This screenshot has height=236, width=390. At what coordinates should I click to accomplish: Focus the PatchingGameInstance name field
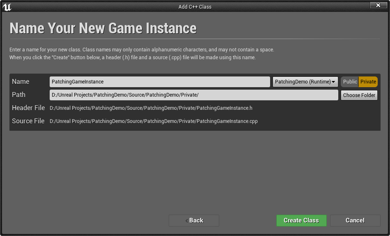(x=160, y=82)
